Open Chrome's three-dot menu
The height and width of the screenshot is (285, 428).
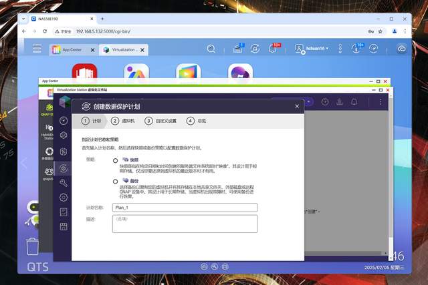coord(405,31)
